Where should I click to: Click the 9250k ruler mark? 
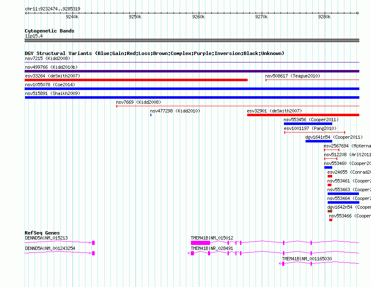(135, 17)
